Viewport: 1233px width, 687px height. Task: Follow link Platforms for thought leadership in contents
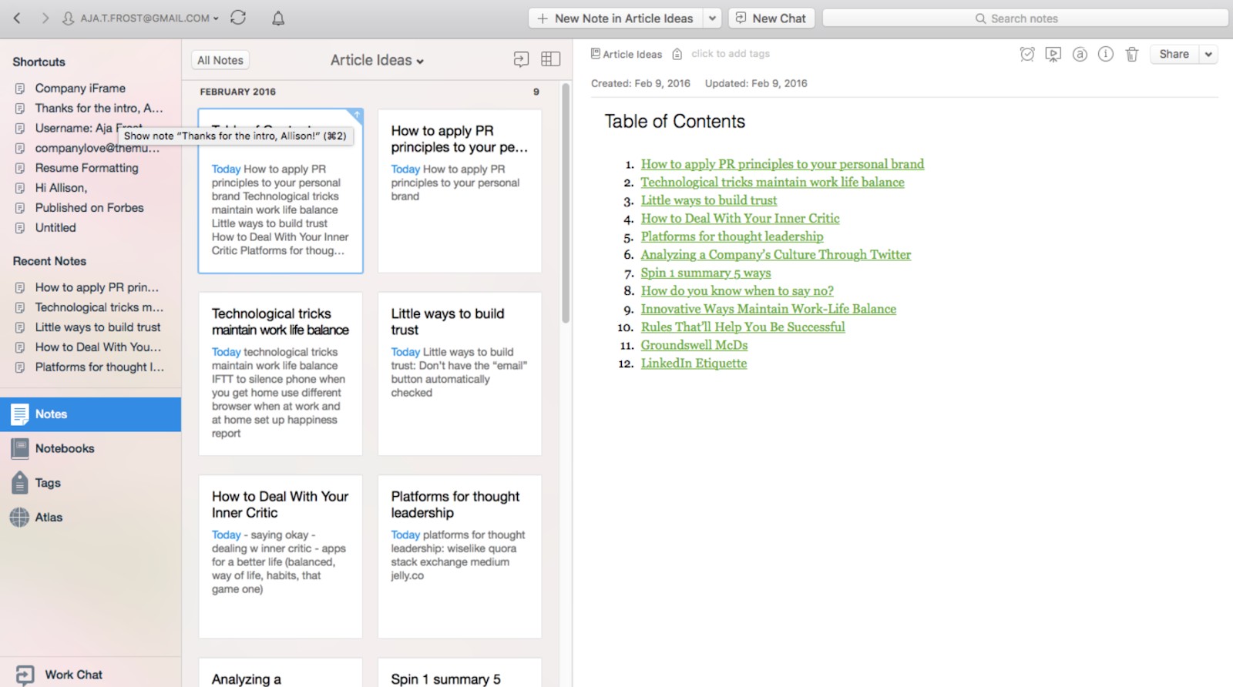point(732,236)
